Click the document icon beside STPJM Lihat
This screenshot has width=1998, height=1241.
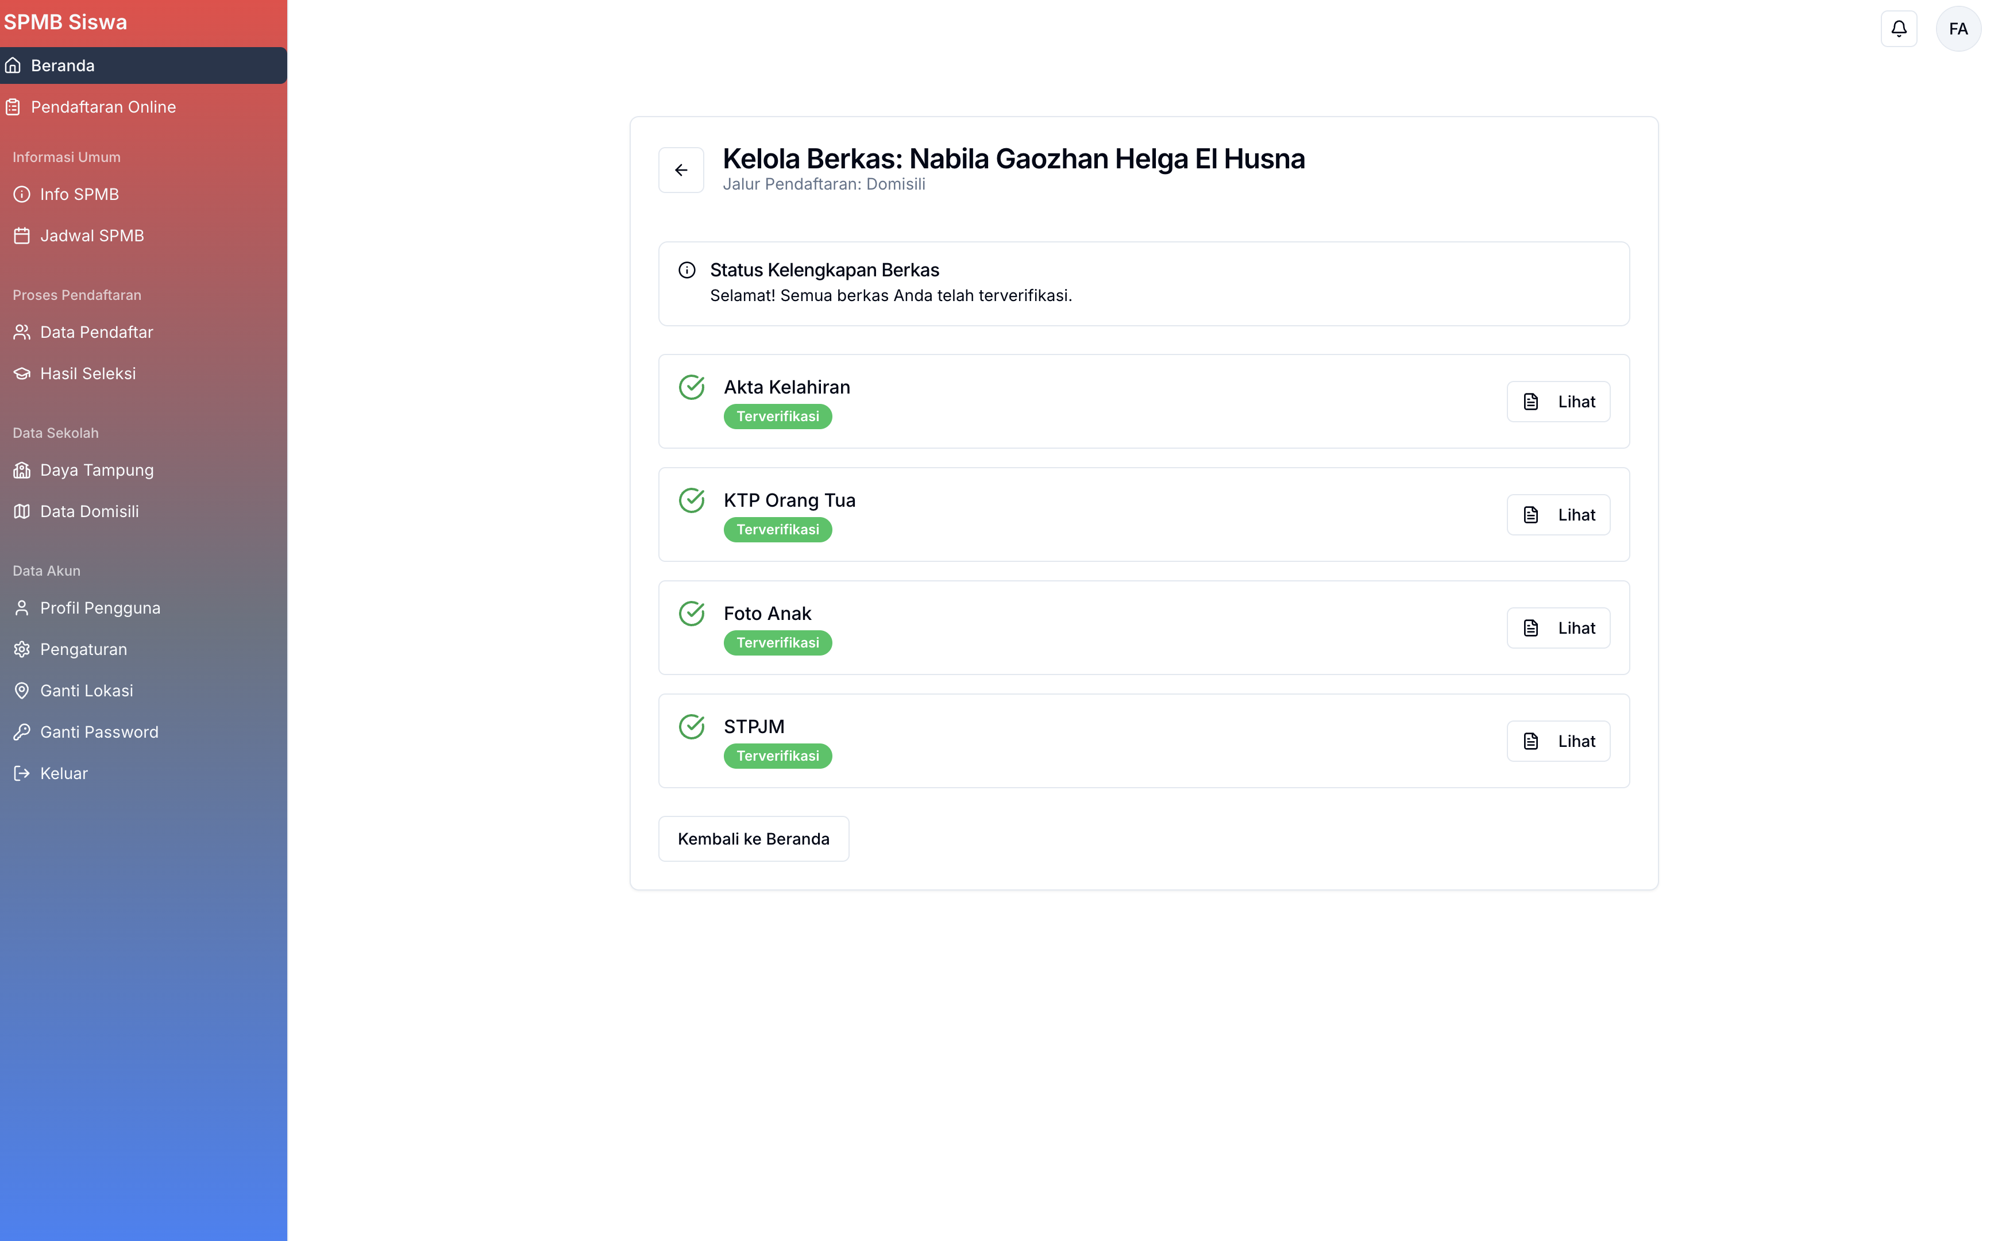[1531, 741]
